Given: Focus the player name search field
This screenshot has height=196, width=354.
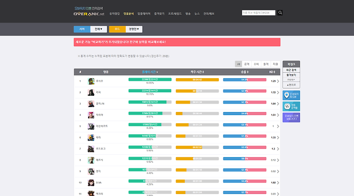Looking at the screenshot, I should (259, 13).
